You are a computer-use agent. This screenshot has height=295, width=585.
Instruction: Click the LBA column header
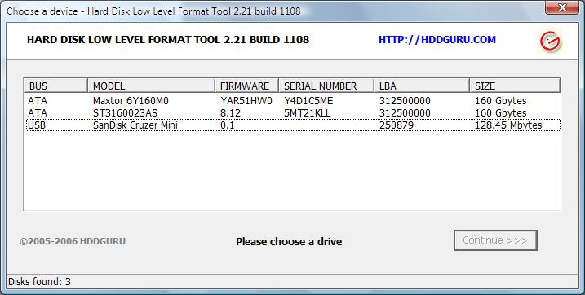(x=422, y=86)
